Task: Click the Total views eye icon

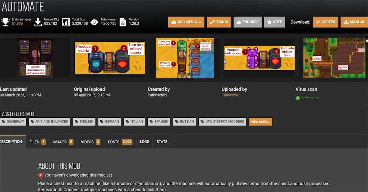Action: pos(95,22)
